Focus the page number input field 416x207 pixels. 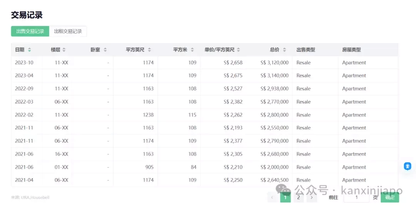click(356, 197)
